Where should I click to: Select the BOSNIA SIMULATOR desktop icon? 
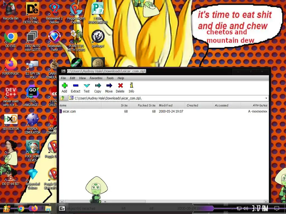tap(32, 124)
